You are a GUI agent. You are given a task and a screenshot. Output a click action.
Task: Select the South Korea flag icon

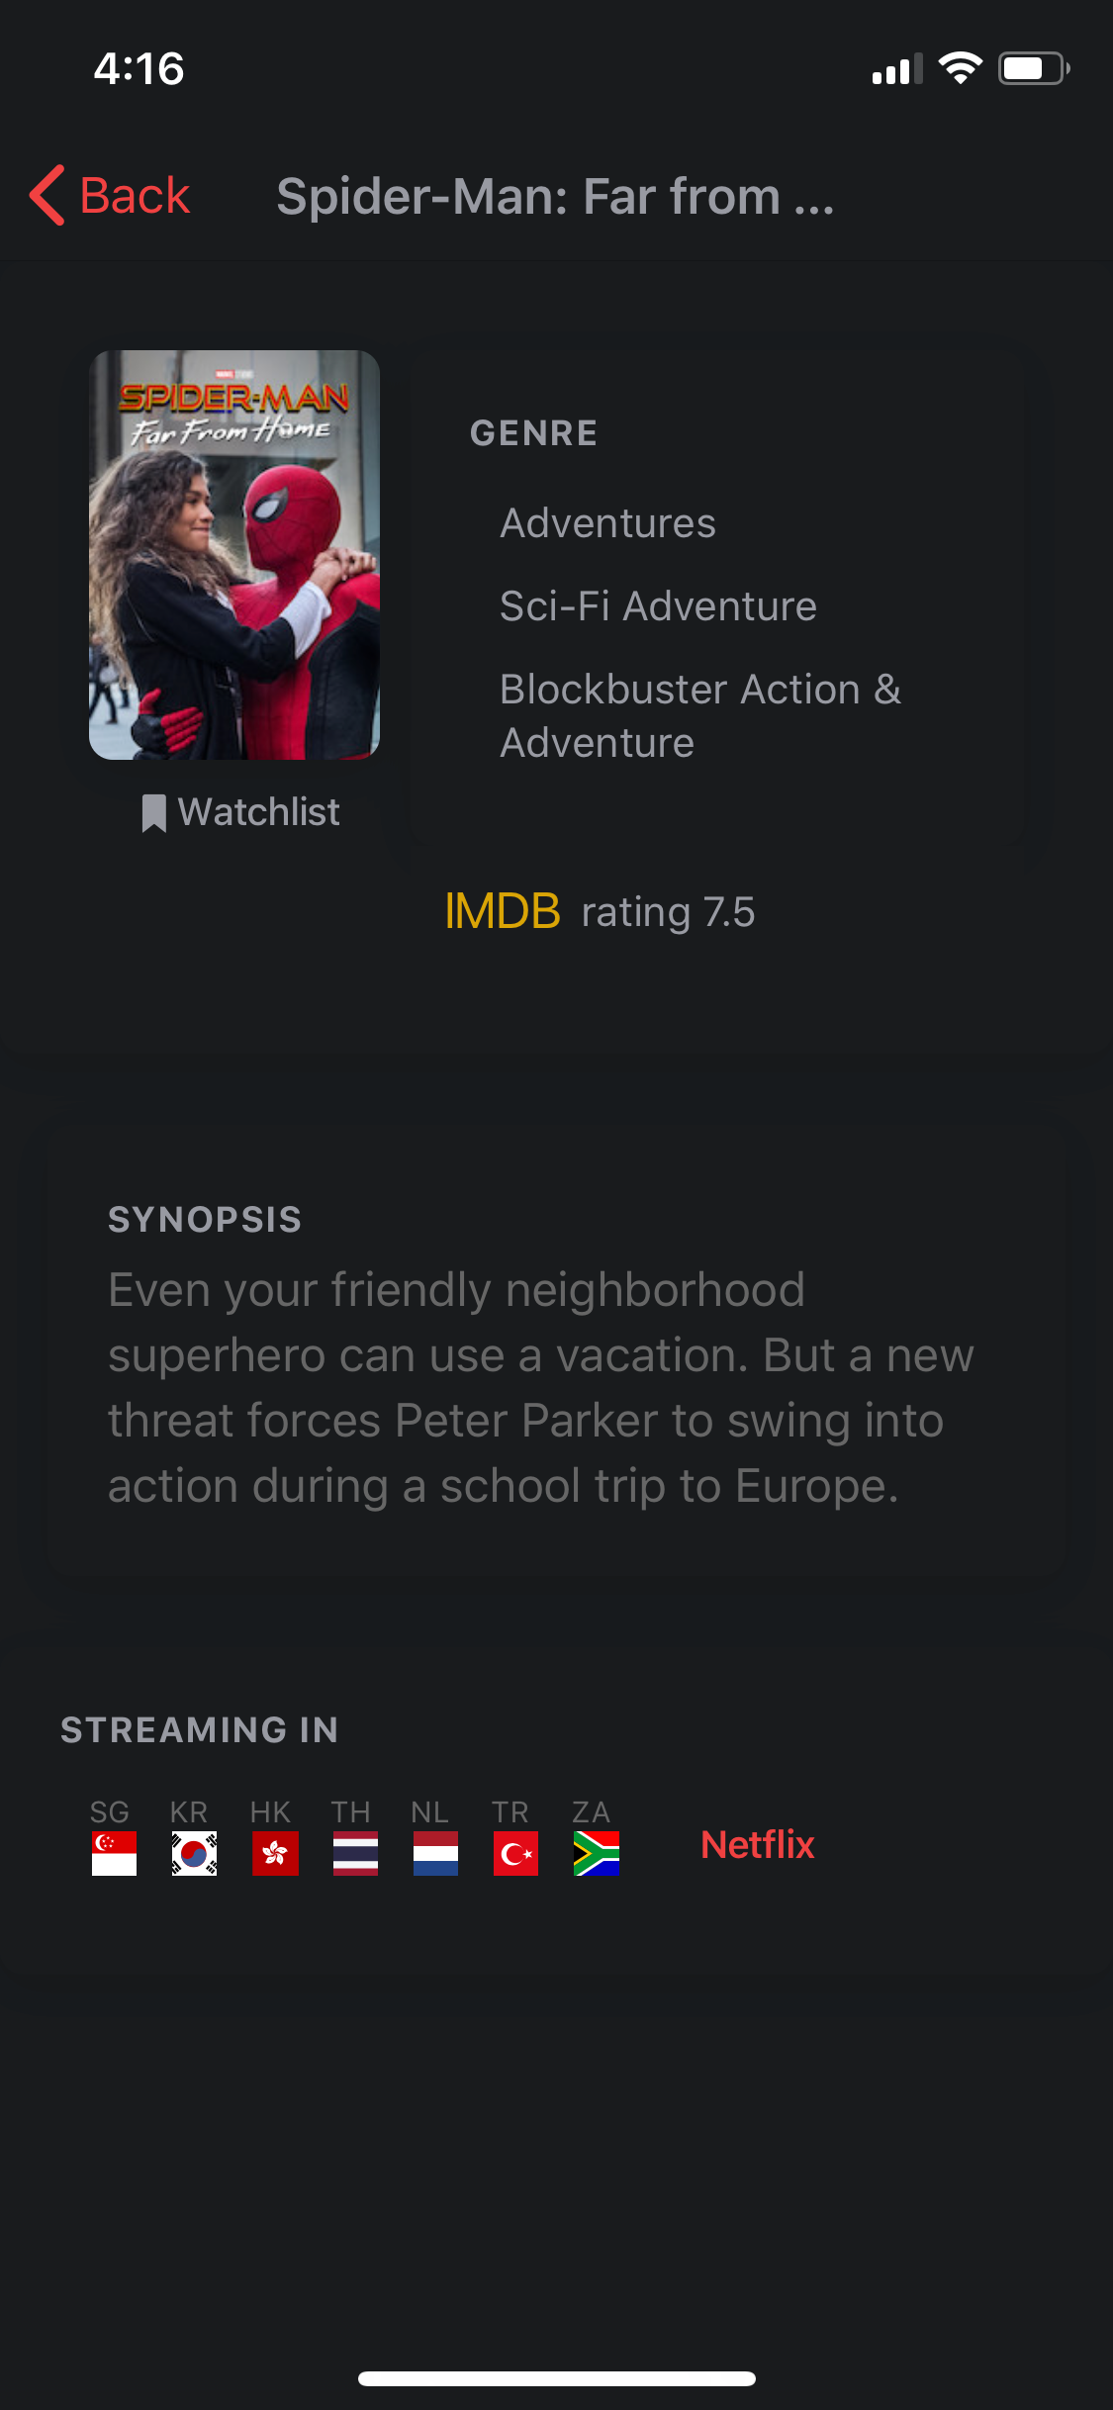194,1853
